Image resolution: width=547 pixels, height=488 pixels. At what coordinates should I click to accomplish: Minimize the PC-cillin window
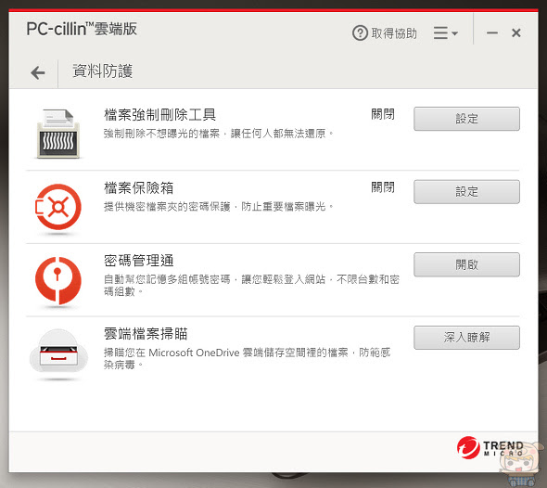coord(492,32)
